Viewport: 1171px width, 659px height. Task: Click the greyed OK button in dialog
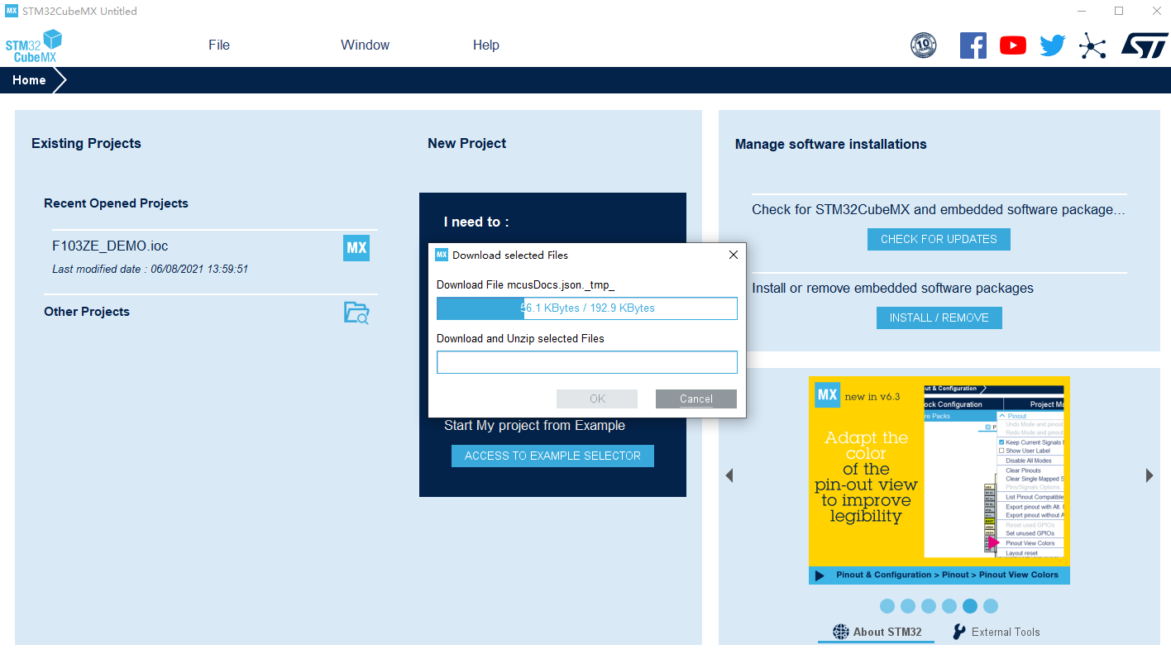[597, 399]
